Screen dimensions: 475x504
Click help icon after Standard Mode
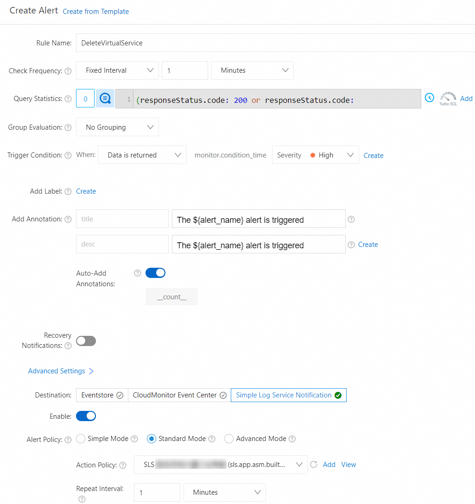click(x=212, y=439)
